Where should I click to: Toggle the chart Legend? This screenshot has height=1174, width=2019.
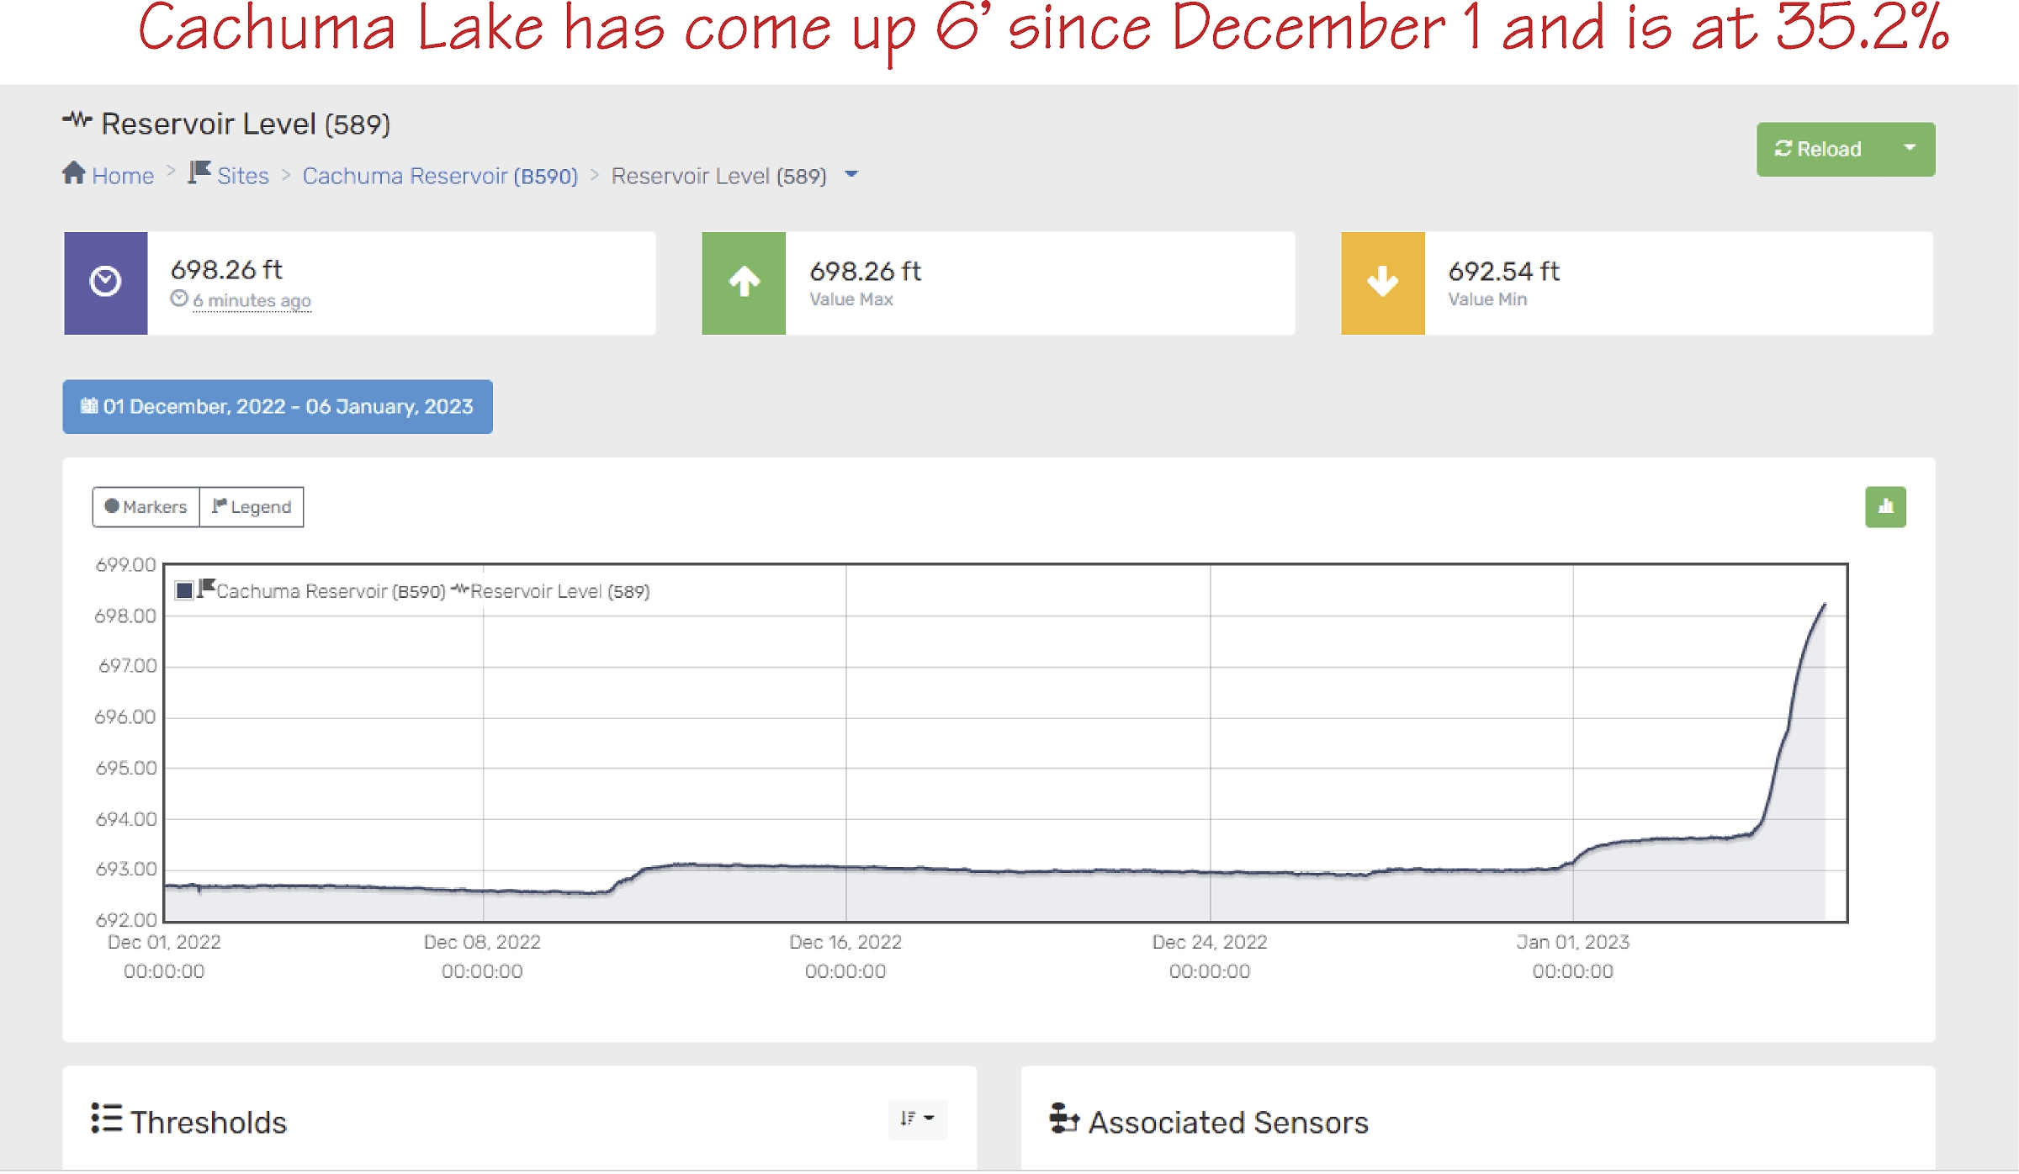[x=252, y=507]
